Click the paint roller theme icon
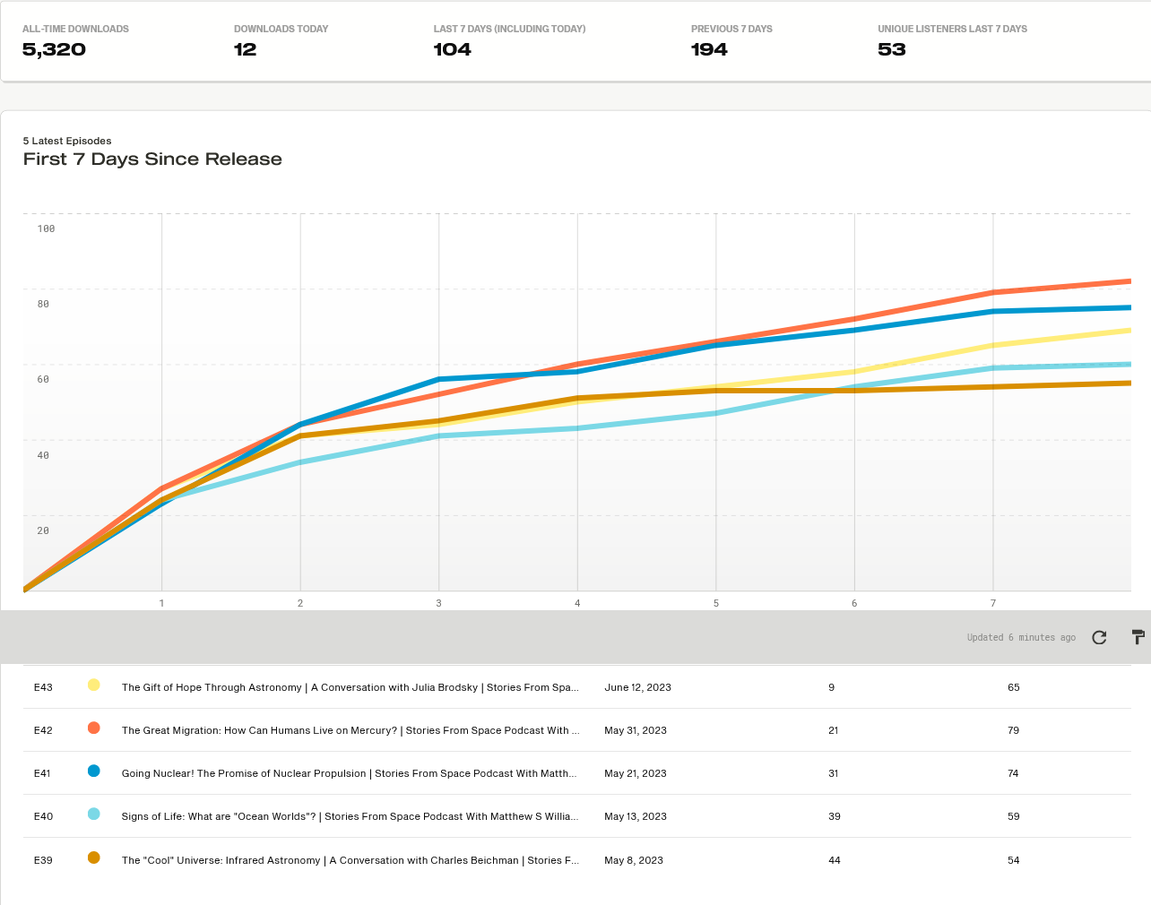The width and height of the screenshot is (1151, 905). [1138, 637]
